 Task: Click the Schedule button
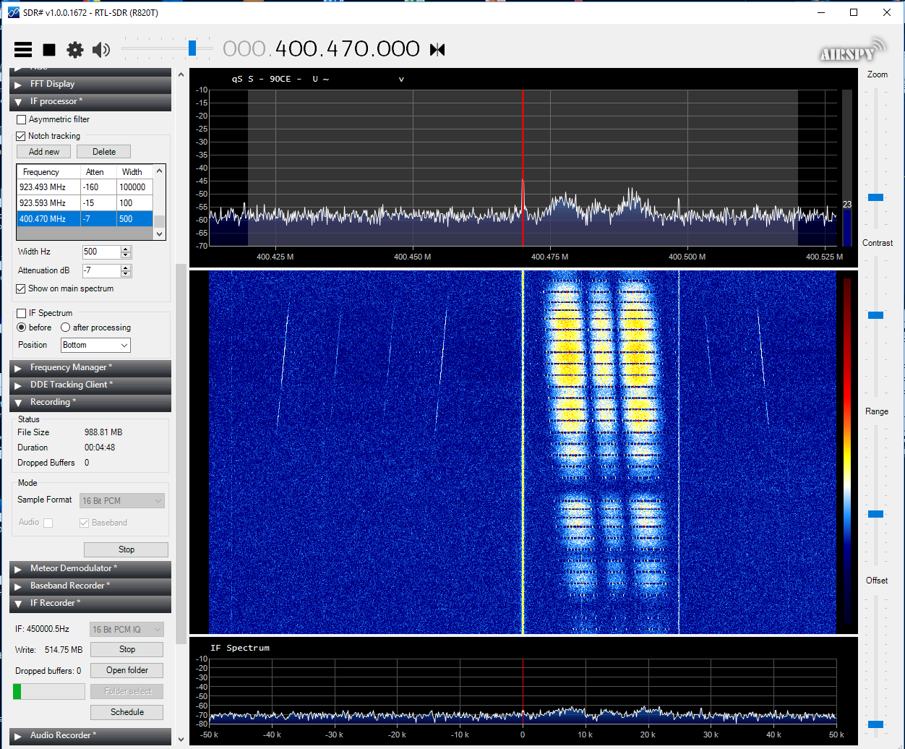(127, 712)
